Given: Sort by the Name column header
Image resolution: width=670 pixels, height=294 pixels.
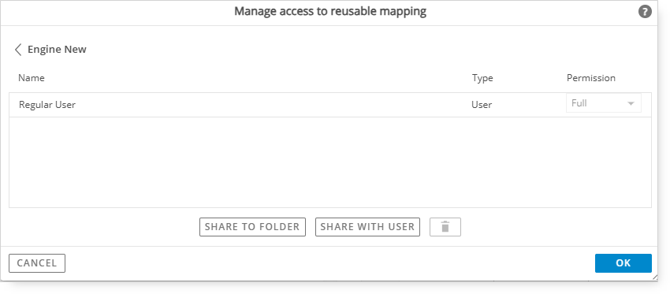Looking at the screenshot, I should point(32,78).
